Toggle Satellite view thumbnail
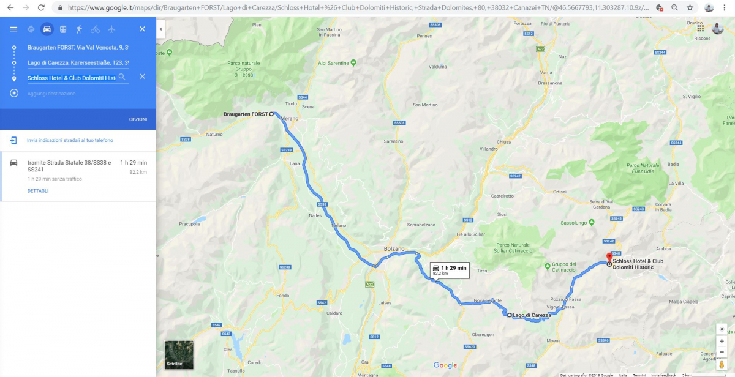Viewport: 735px width, 377px height. point(179,355)
